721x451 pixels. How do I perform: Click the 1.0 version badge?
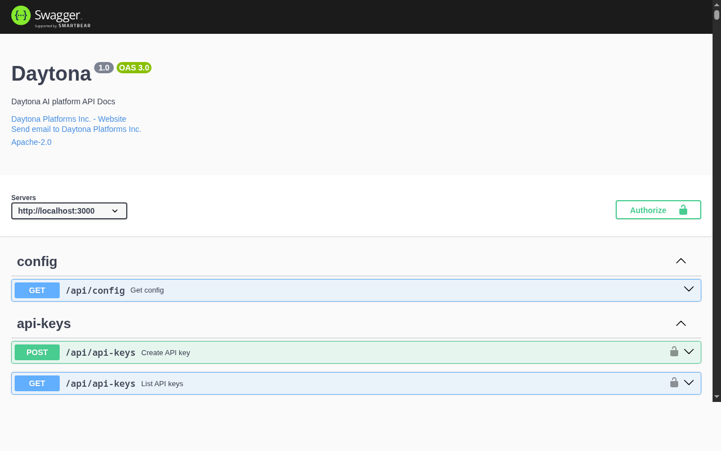coord(104,68)
